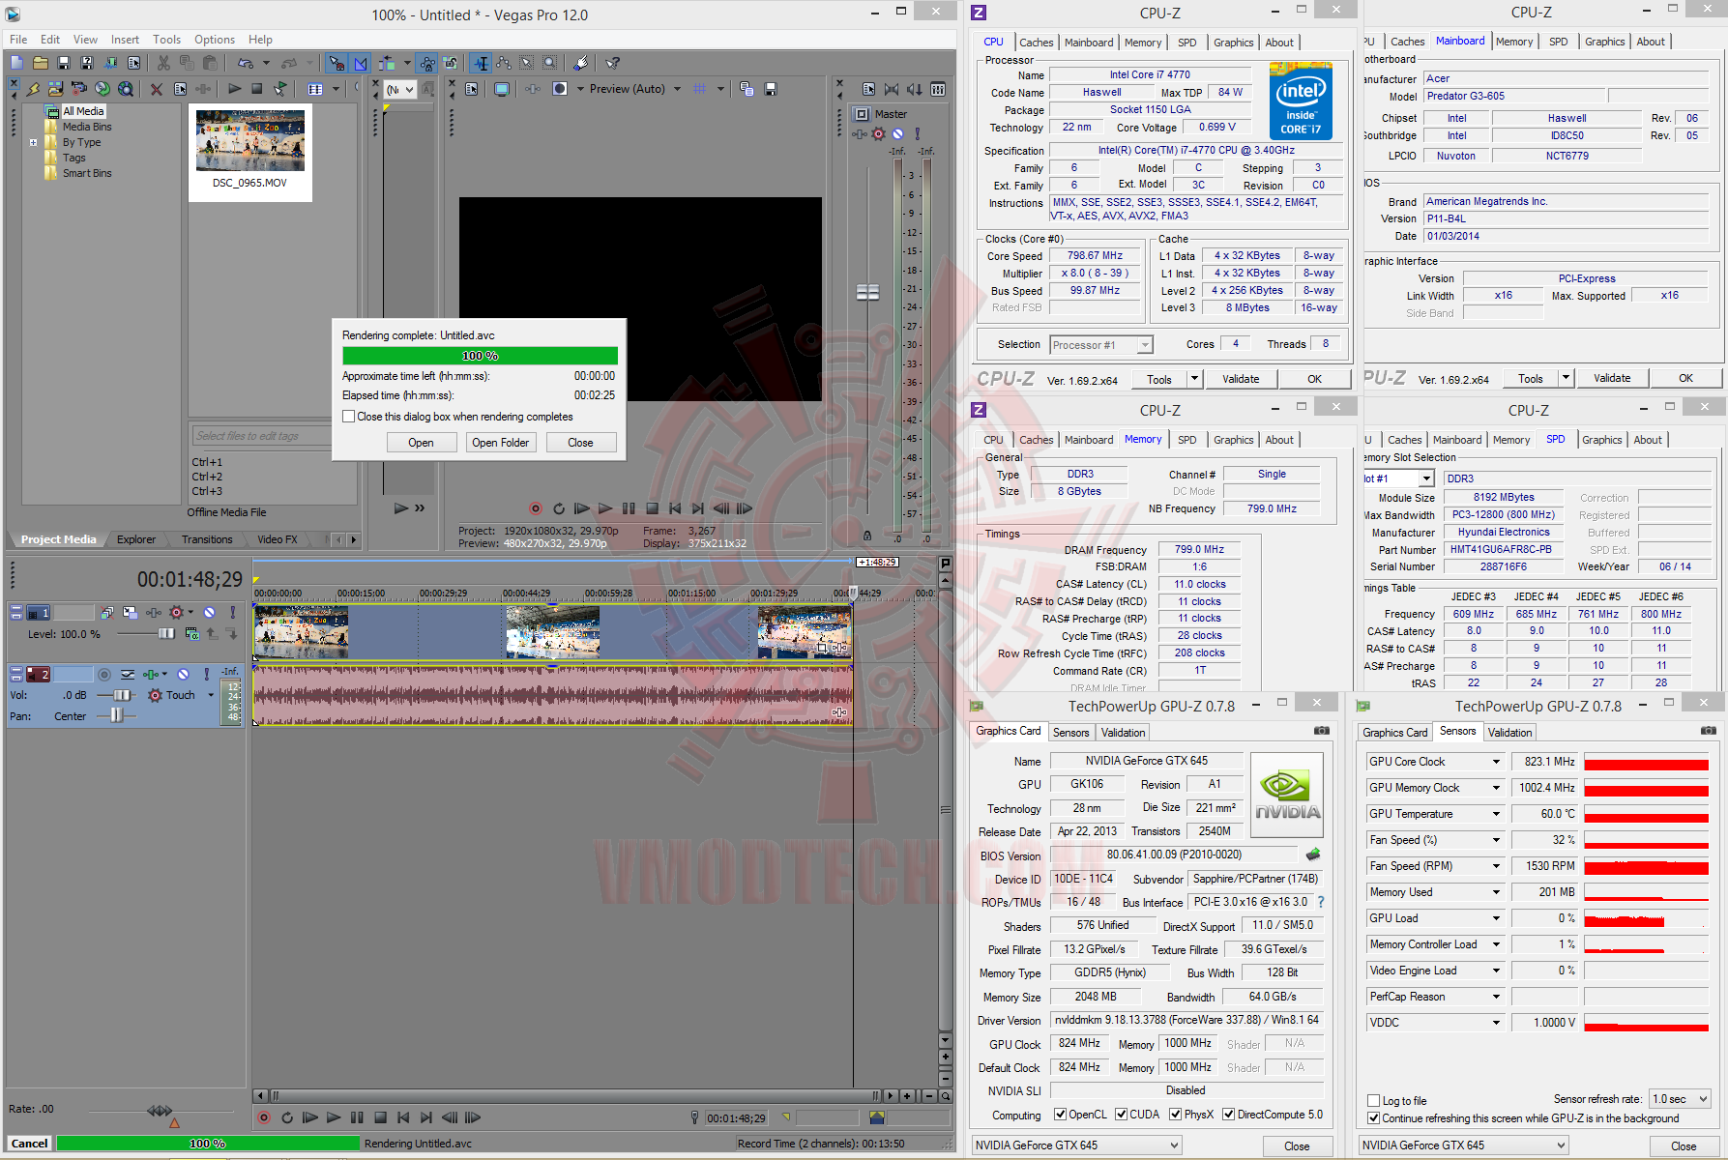Arm audio track 2 for record
The image size is (1728, 1160).
coord(104,674)
